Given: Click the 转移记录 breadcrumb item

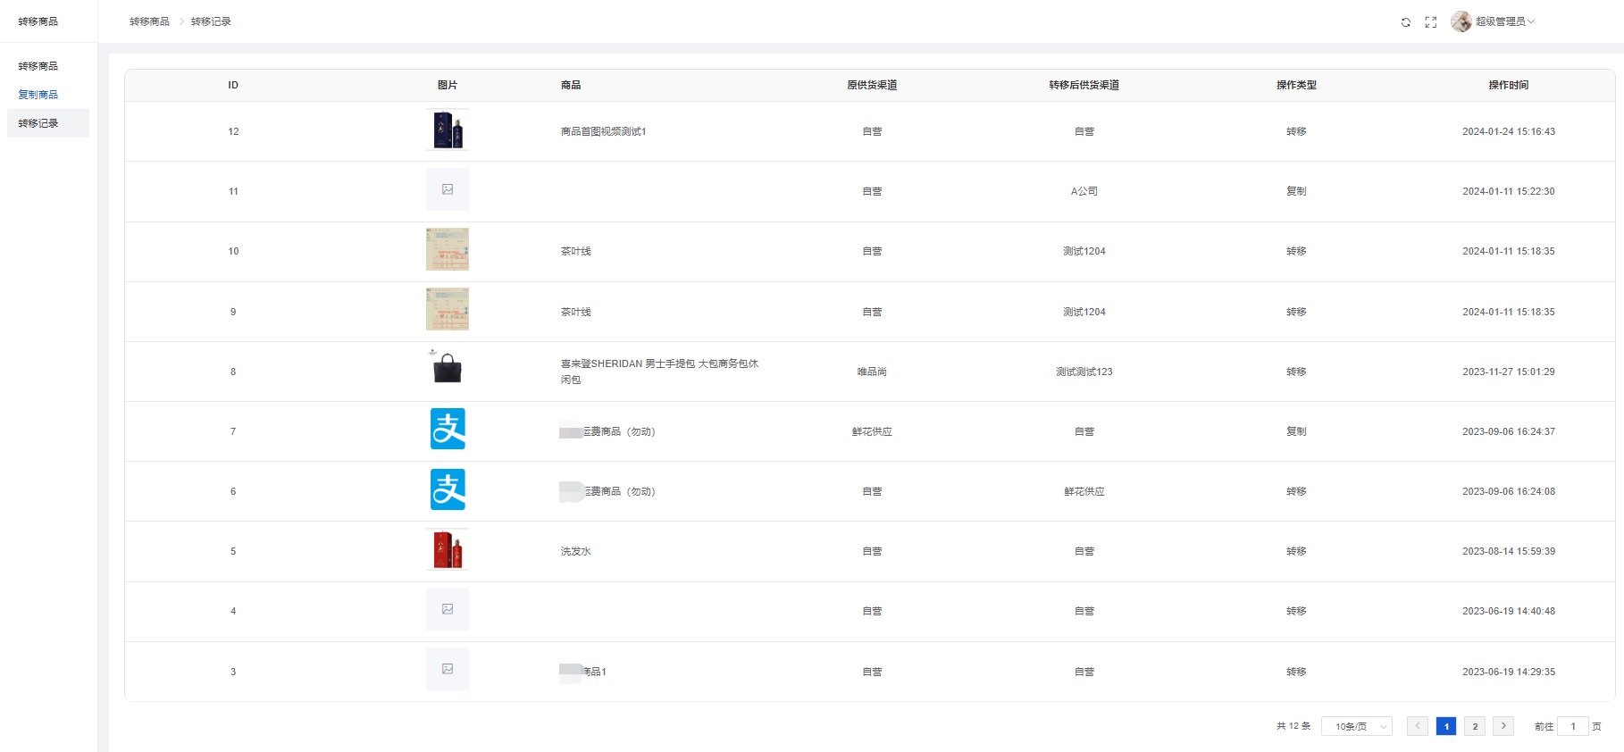Looking at the screenshot, I should 211,21.
